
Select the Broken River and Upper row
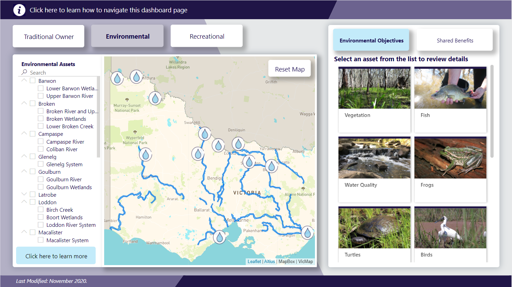[72, 111]
